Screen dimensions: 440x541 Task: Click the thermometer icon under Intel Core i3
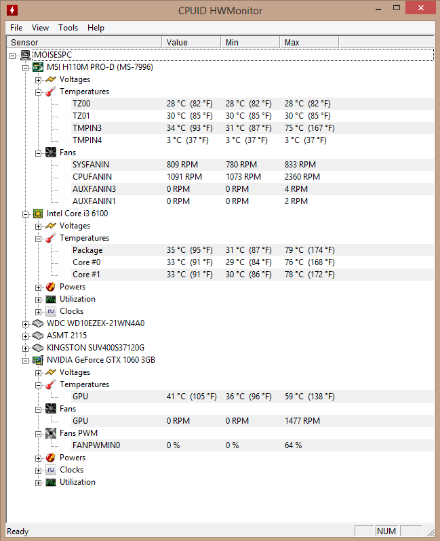(x=51, y=238)
